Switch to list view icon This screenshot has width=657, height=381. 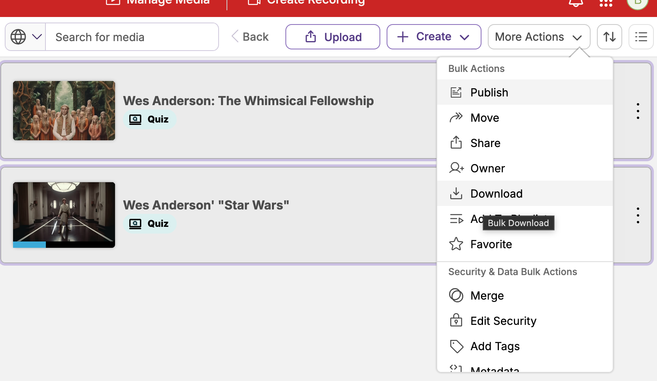click(641, 37)
